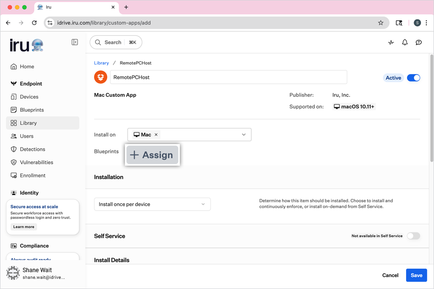This screenshot has height=289, width=434.
Task: Go to Devices in sidebar
Action: (x=29, y=97)
